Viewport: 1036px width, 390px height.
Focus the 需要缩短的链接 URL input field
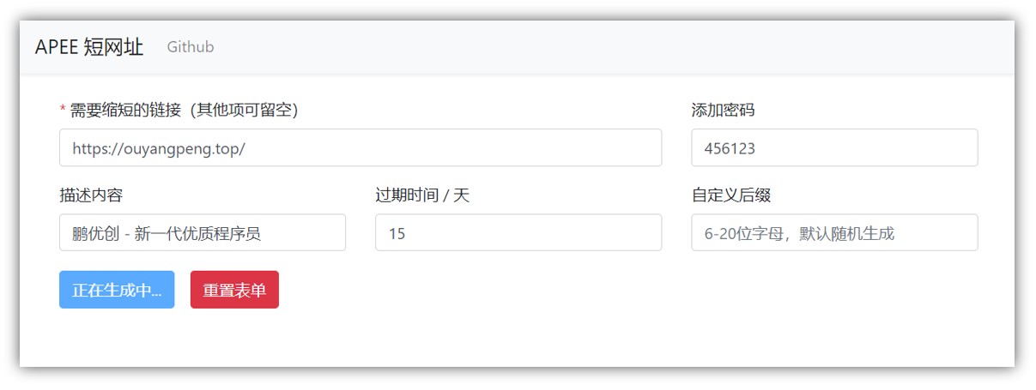click(360, 147)
